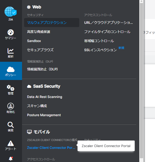Image resolution: width=155 pixels, height=162 pixels.
Task: Click the policy menu vertical scrollbar
Action: 142,80
